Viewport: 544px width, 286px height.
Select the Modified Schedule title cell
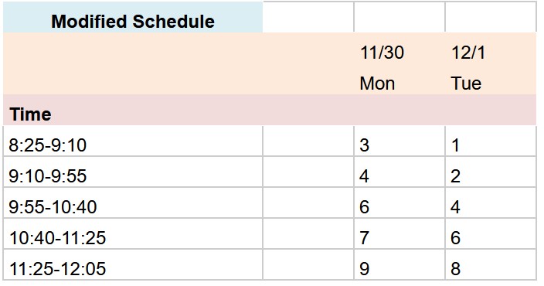click(133, 17)
